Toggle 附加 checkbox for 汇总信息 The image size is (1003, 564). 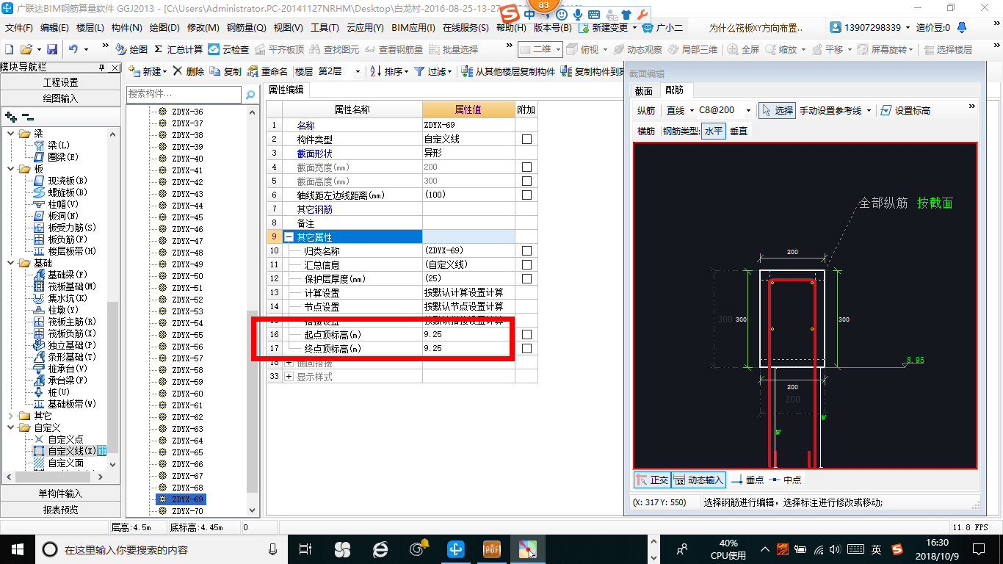pyautogui.click(x=526, y=265)
